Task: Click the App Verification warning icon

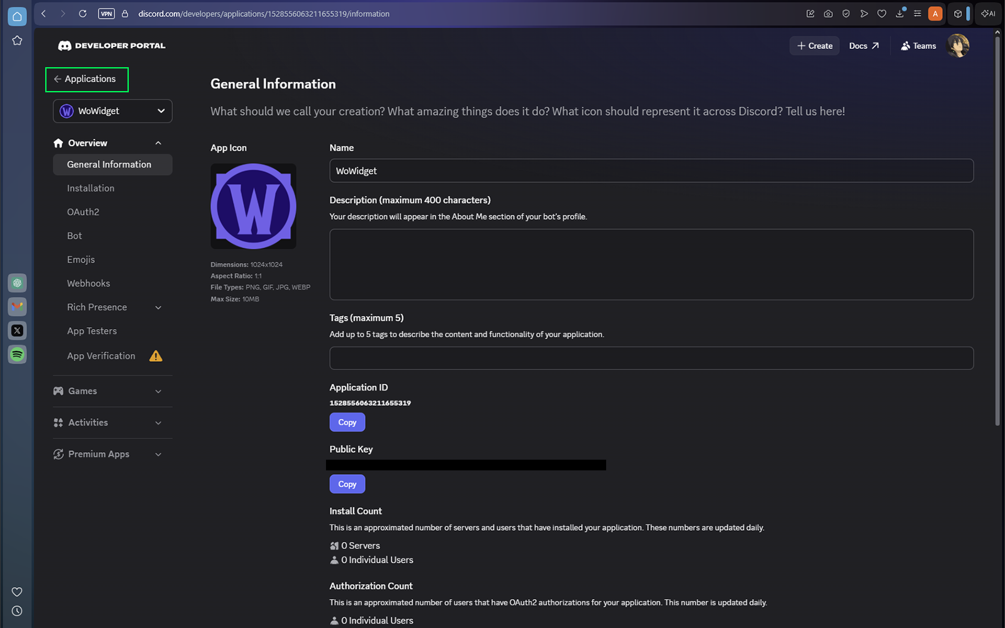Action: click(156, 356)
